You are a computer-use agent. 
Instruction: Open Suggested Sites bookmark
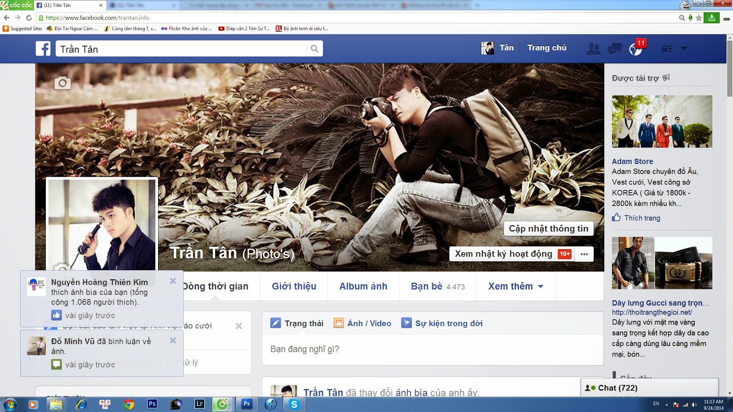22,28
